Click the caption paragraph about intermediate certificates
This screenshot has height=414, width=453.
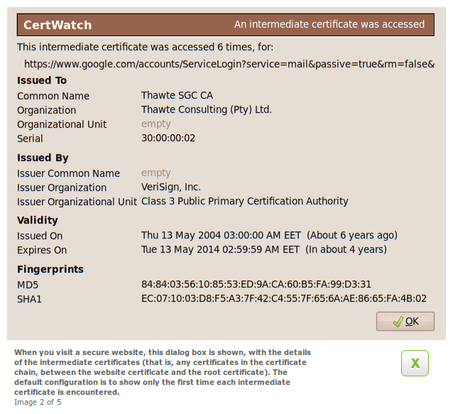point(163,372)
